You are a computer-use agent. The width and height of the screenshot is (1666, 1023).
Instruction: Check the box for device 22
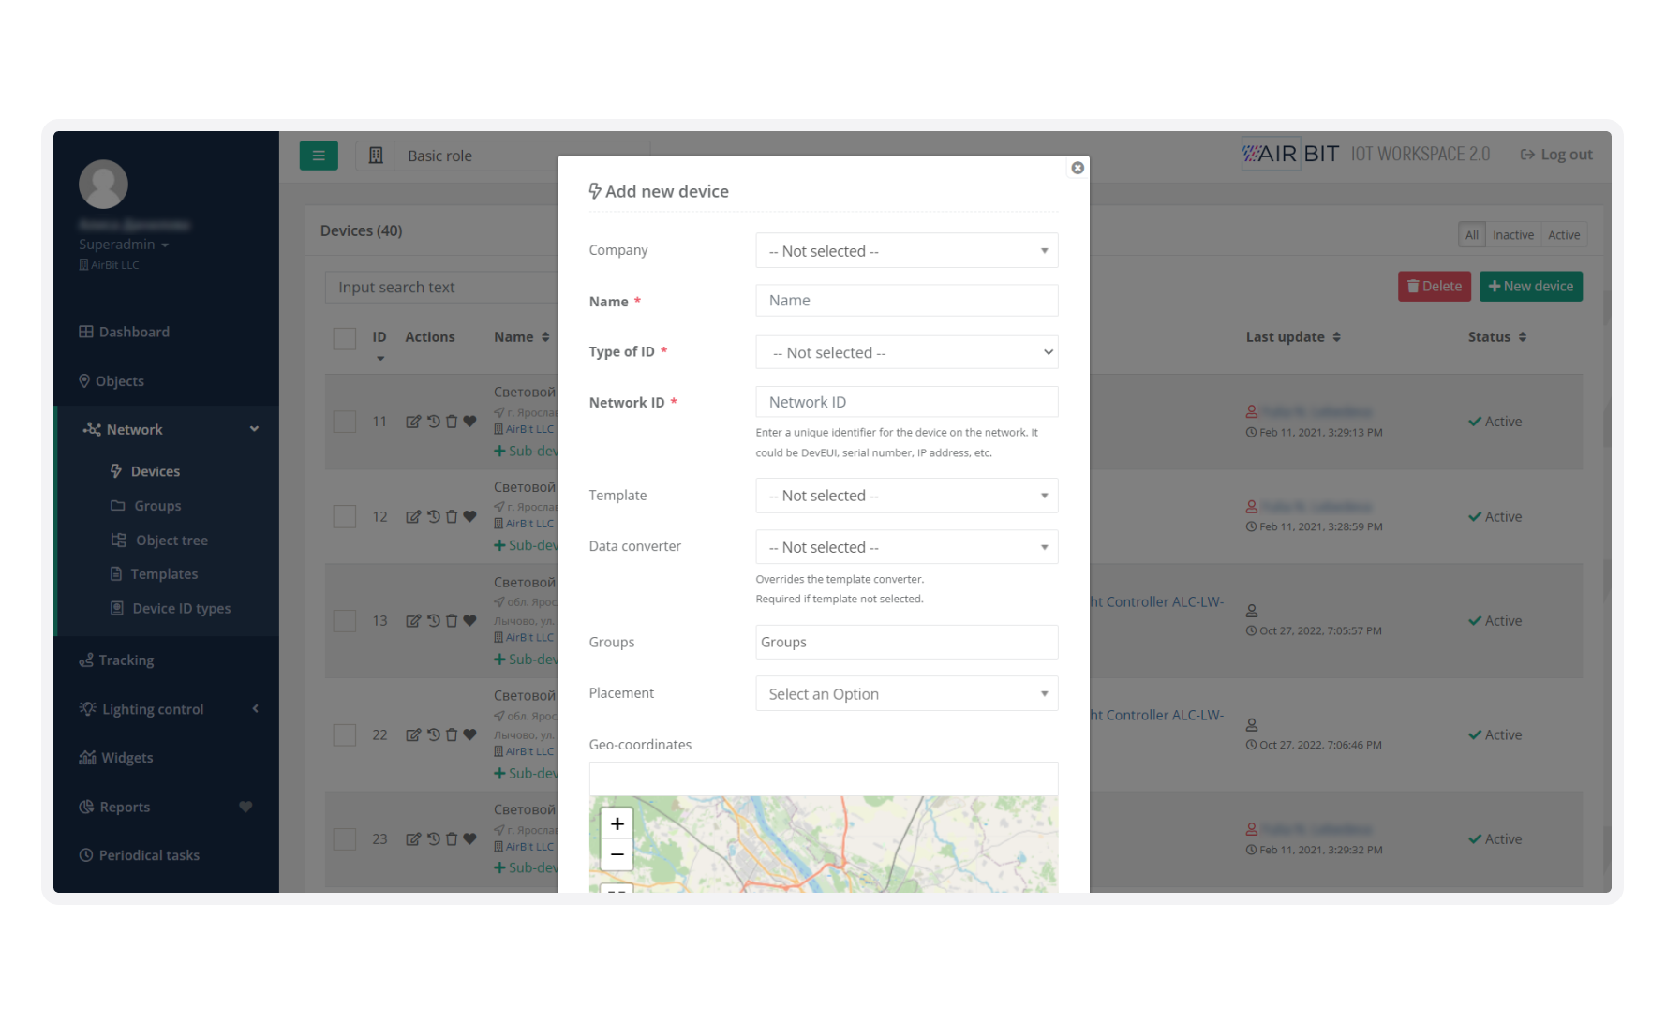(345, 734)
